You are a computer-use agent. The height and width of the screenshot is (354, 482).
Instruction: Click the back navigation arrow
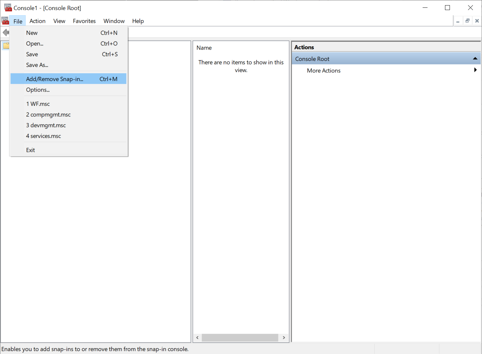tap(6, 32)
